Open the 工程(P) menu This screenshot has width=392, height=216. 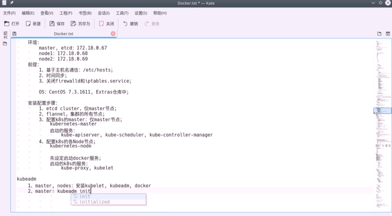[66, 13]
